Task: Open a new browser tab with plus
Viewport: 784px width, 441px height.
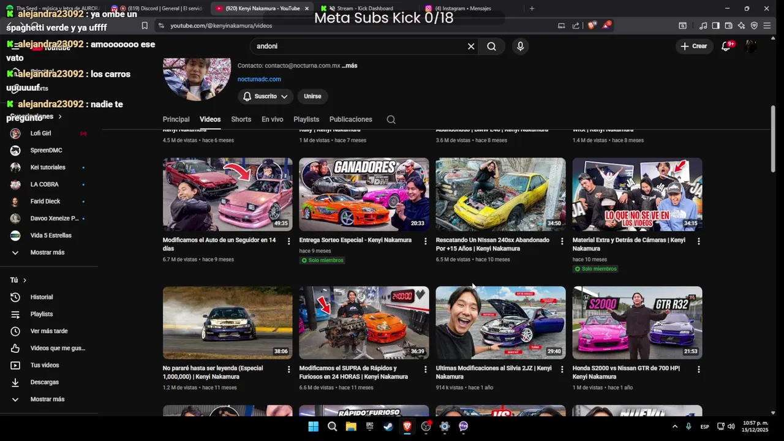Action: pos(532,9)
